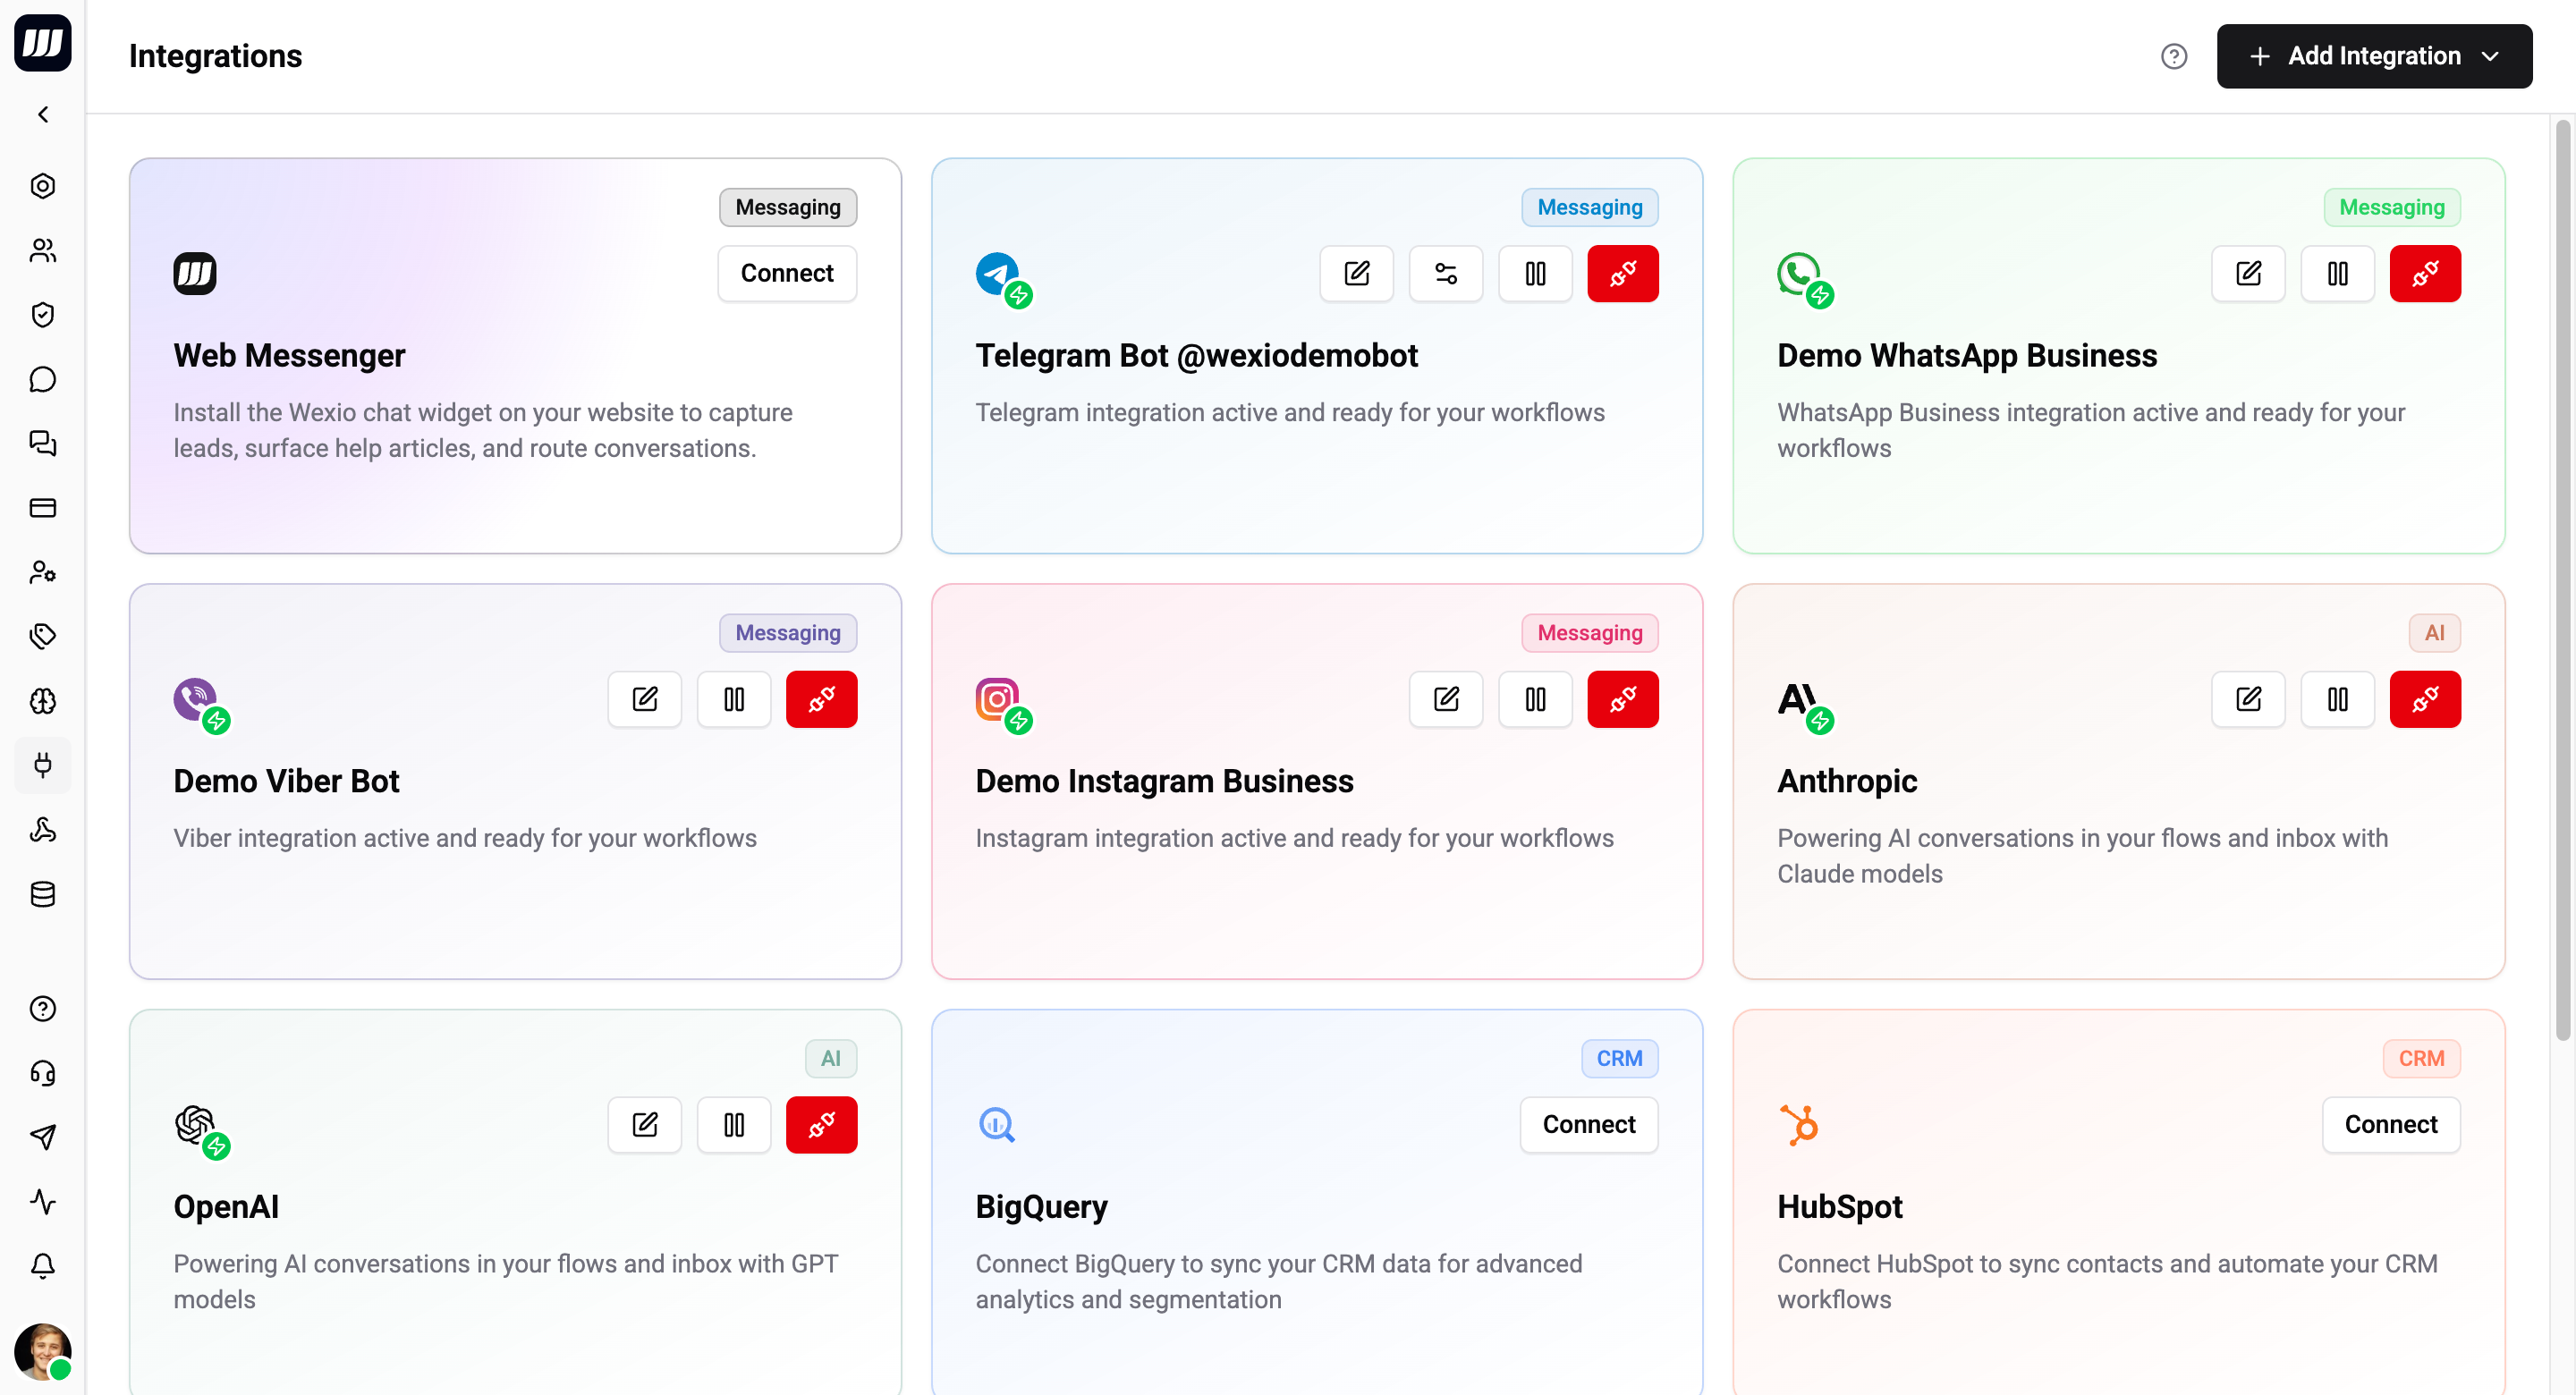Open the notifications bell icon
The image size is (2576, 1395).
pos(43,1266)
